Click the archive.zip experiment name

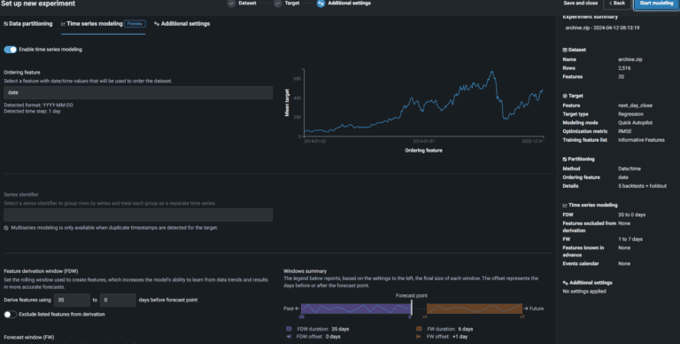(x=602, y=27)
